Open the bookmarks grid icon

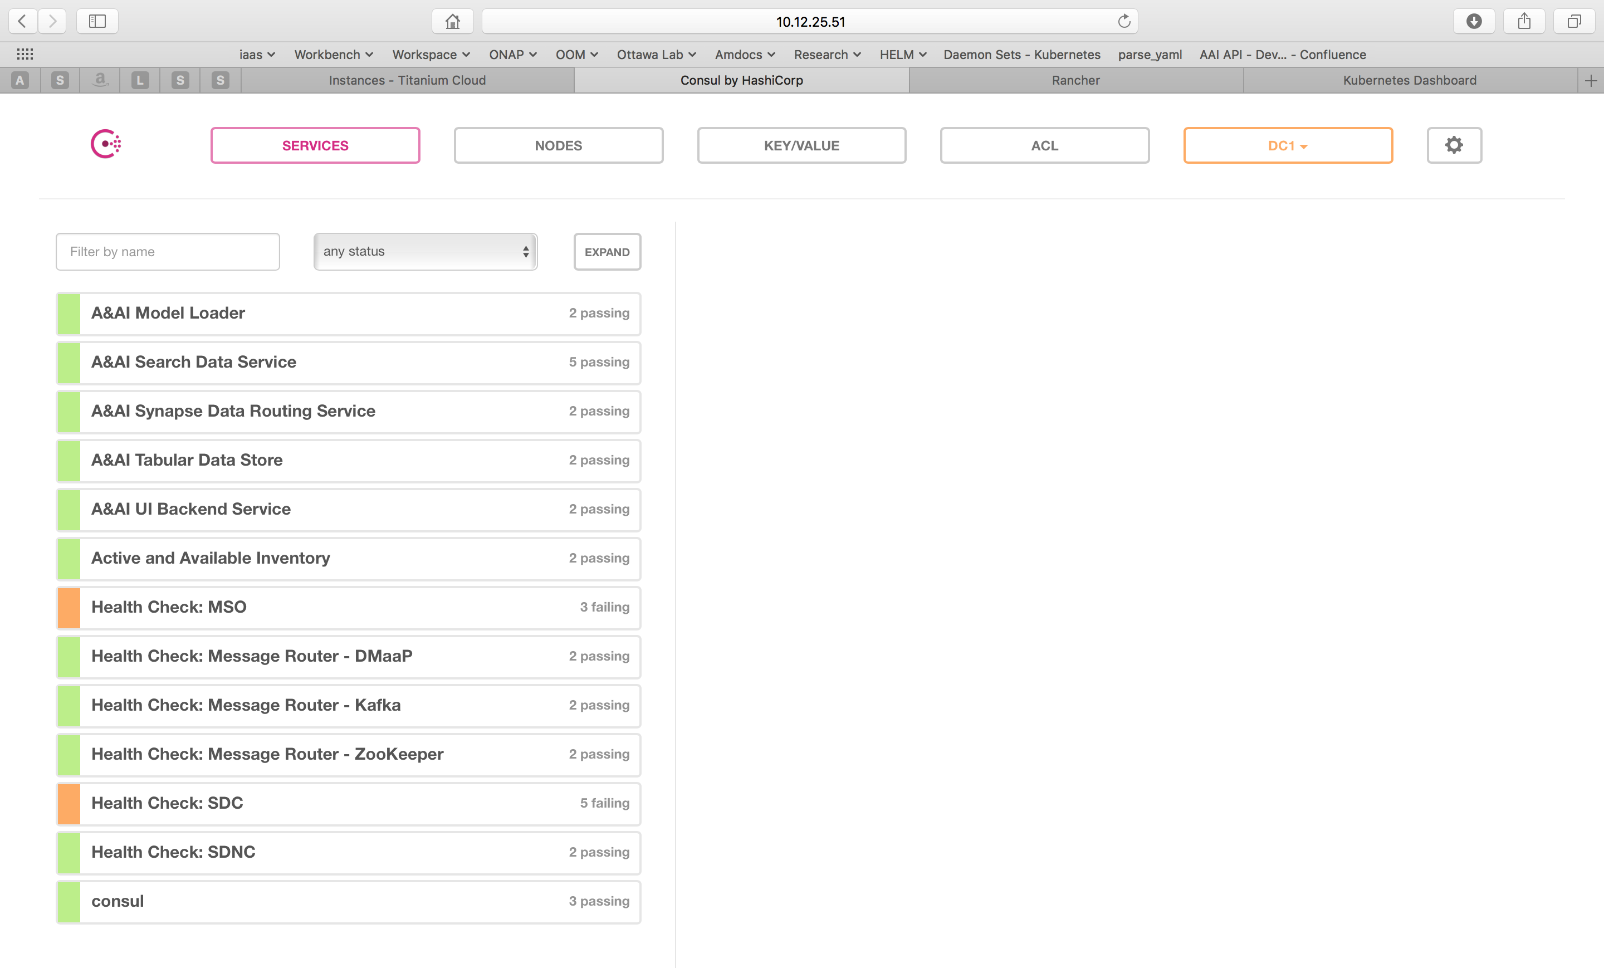pyautogui.click(x=25, y=55)
